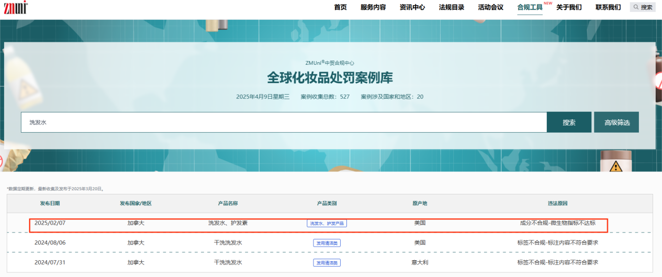Click the ZMUni logo
This screenshot has height=277, width=662.
(x=16, y=7)
